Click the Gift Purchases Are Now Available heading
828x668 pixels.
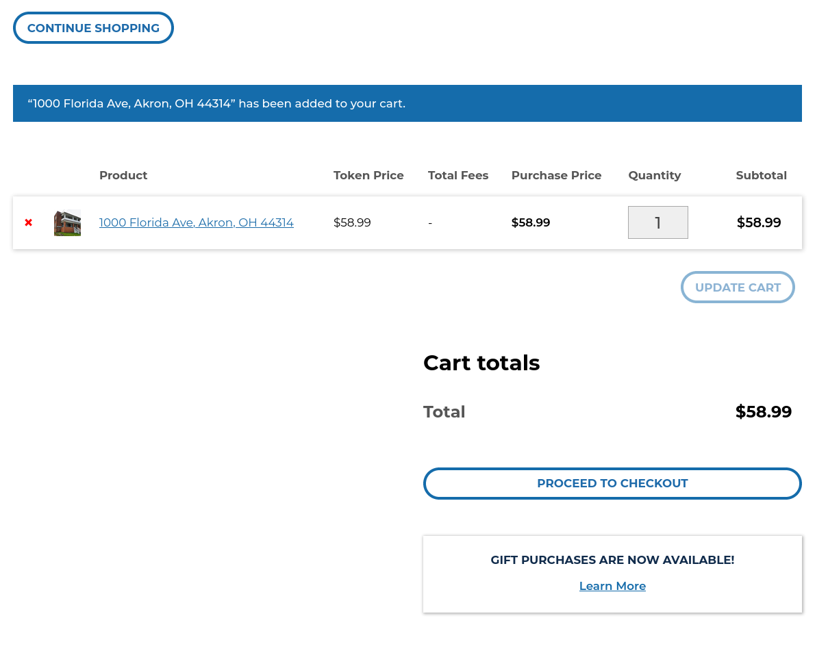tap(612, 560)
